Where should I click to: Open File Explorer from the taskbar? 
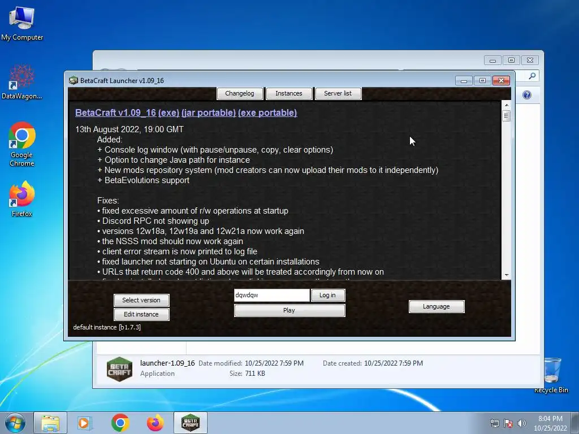[50, 423]
